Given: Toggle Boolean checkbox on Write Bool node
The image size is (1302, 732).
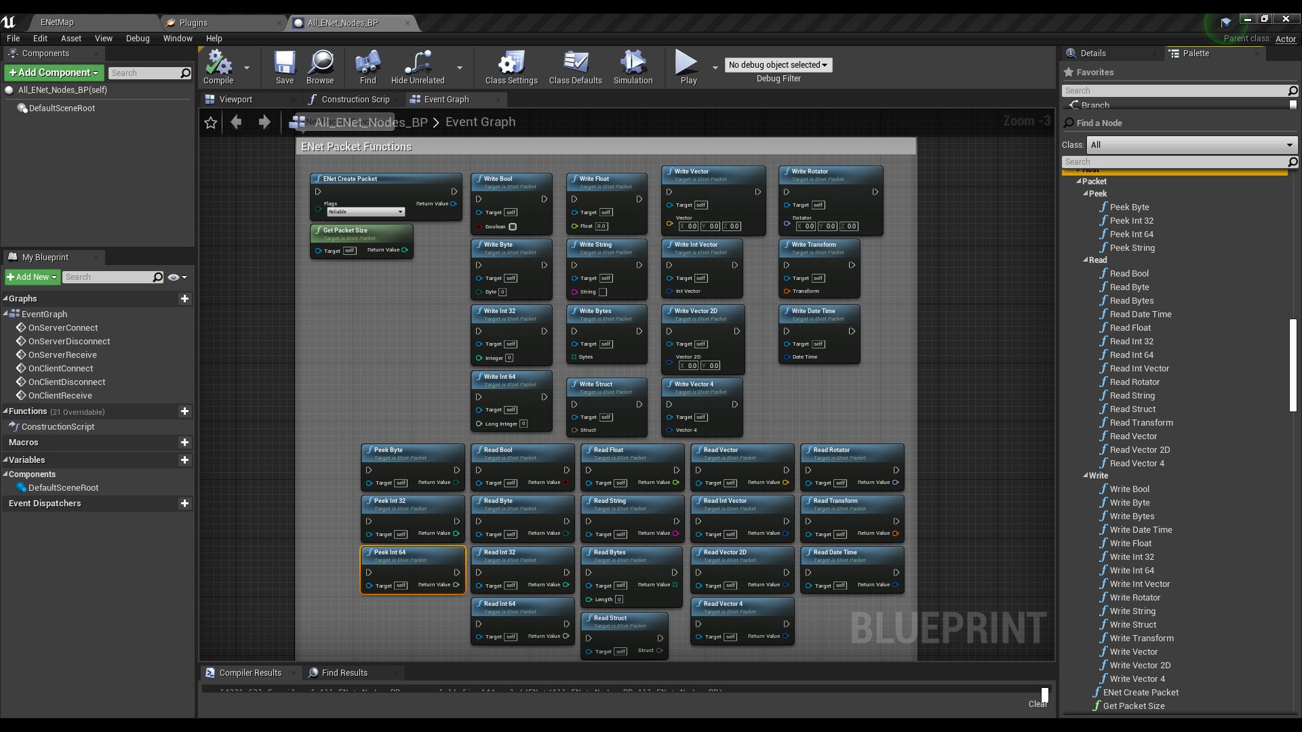Looking at the screenshot, I should click(x=513, y=227).
